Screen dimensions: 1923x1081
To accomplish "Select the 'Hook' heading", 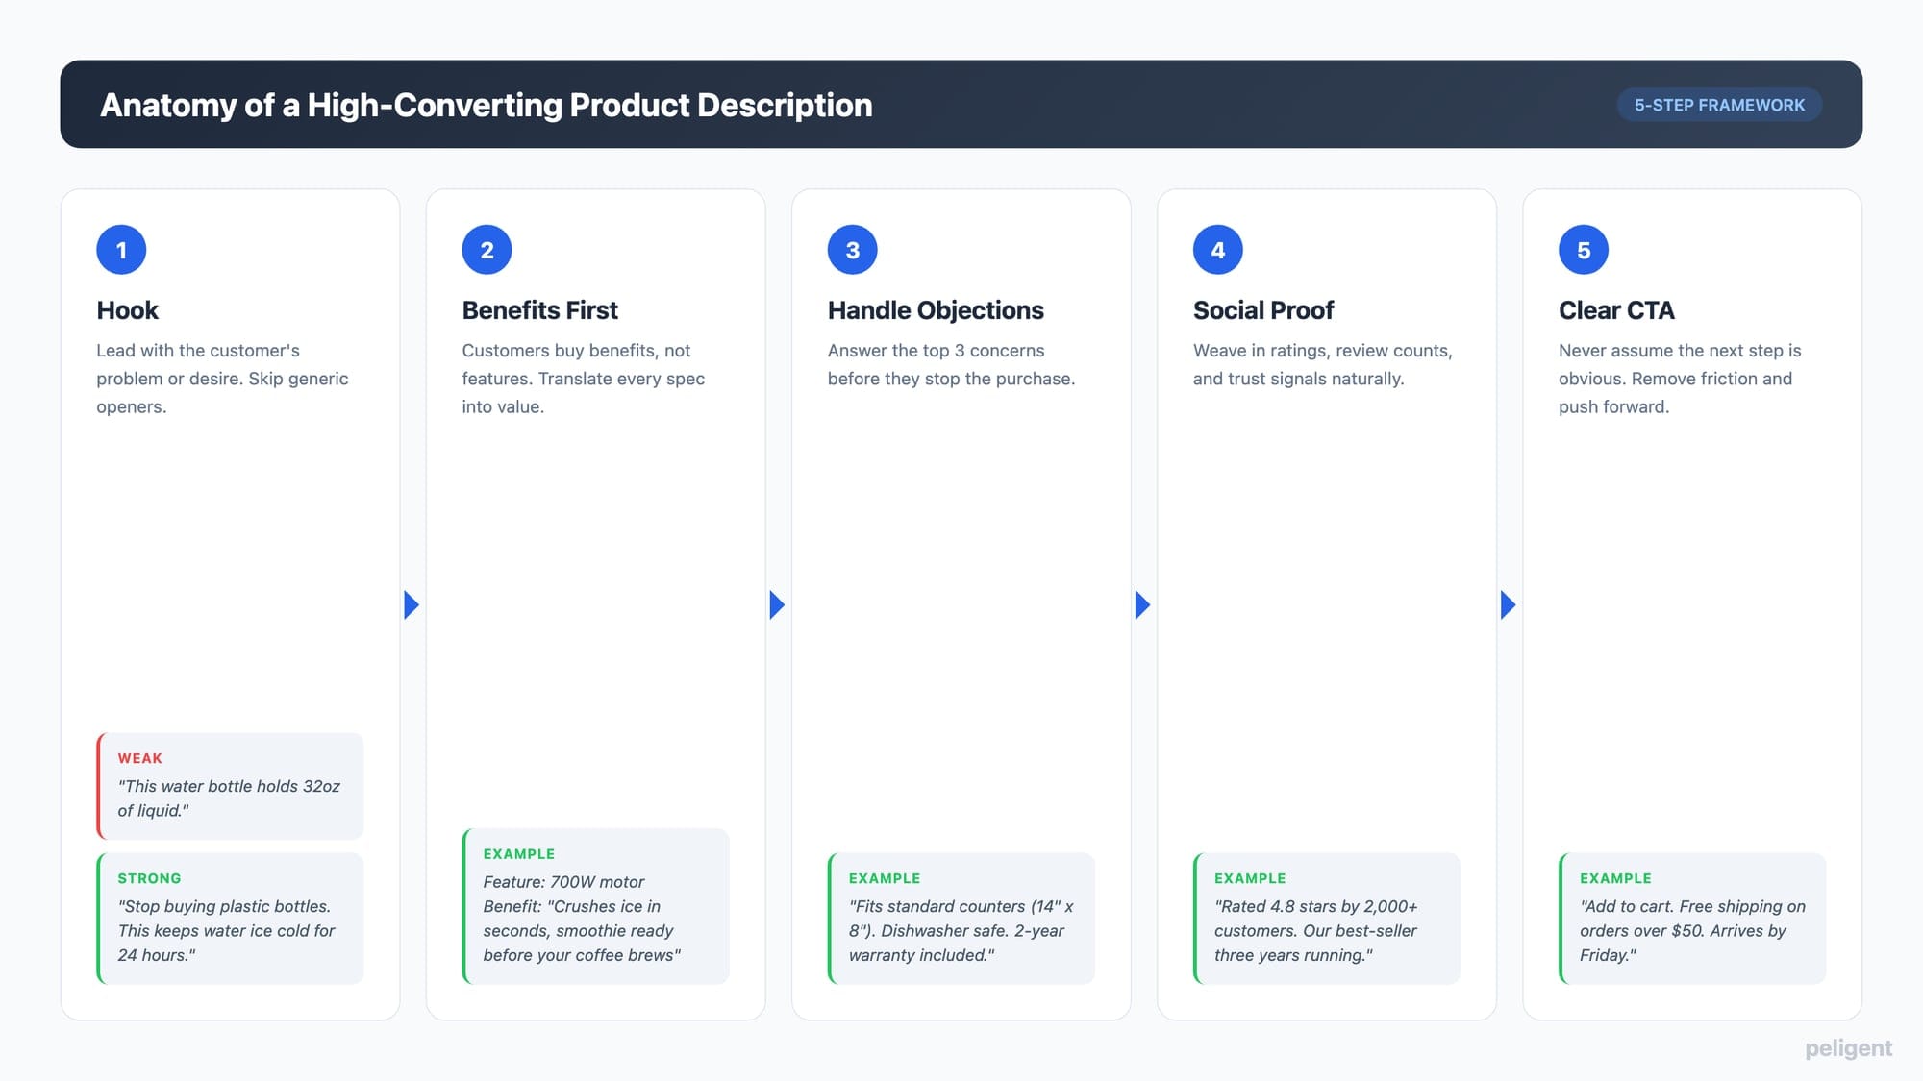I will [127, 310].
